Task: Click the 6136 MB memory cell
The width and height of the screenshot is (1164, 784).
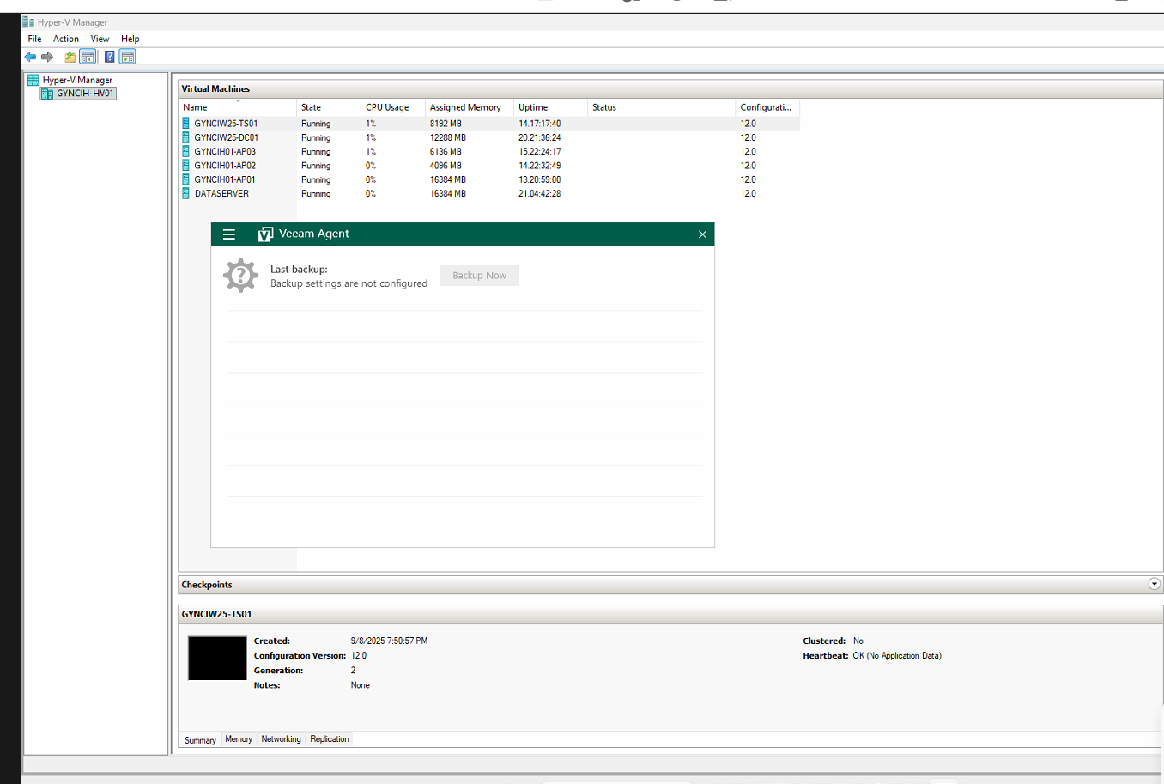Action: pyautogui.click(x=446, y=151)
